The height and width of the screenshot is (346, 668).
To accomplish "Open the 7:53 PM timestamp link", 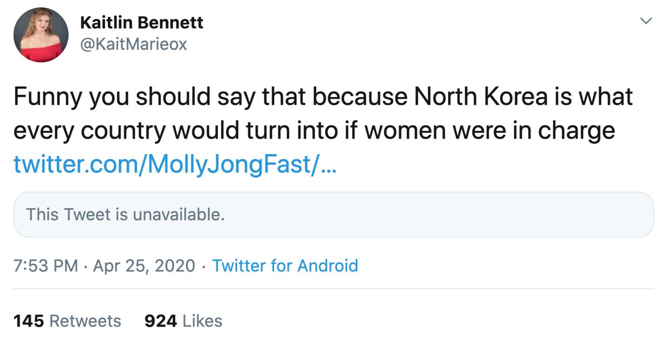I will 46,266.
